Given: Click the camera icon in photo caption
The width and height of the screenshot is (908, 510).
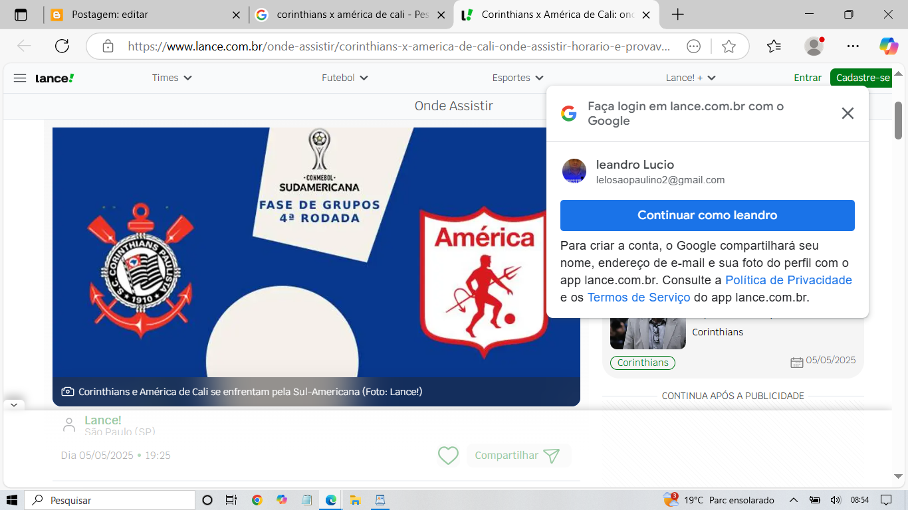Looking at the screenshot, I should click(68, 392).
